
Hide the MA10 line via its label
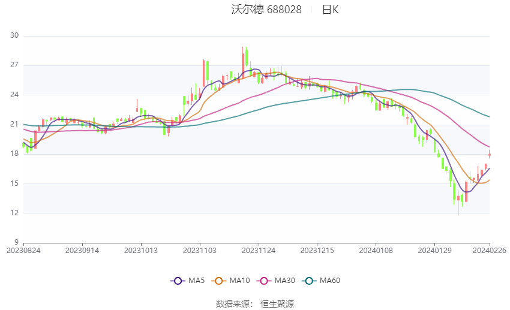240,281
